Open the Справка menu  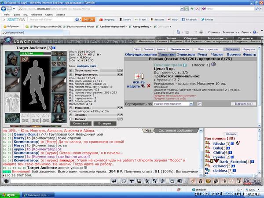pyautogui.click(x=60, y=15)
